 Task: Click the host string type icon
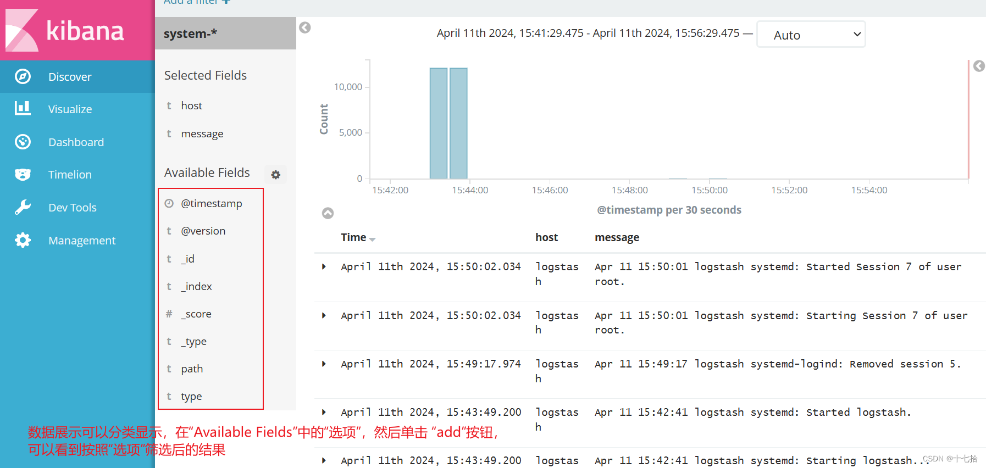[169, 105]
